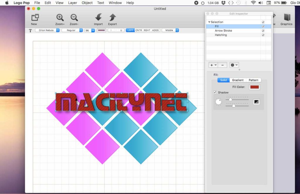The image size is (300, 194).
Task: Switch fill type to Gradient tab
Action: (x=238, y=80)
